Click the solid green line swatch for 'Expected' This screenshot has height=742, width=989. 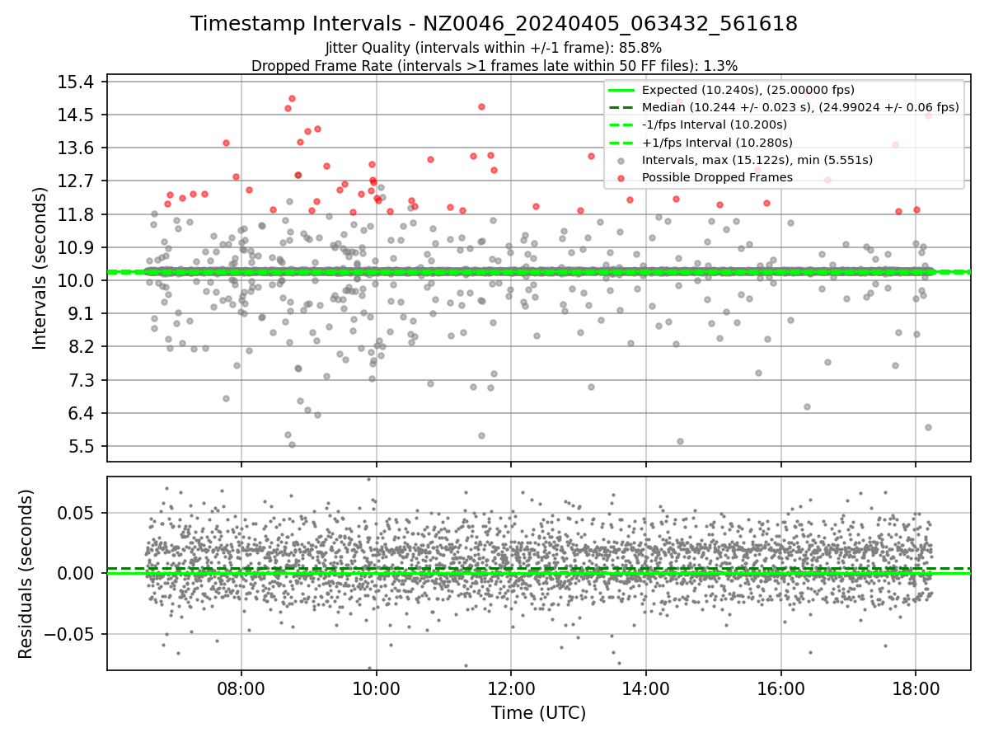click(x=621, y=90)
